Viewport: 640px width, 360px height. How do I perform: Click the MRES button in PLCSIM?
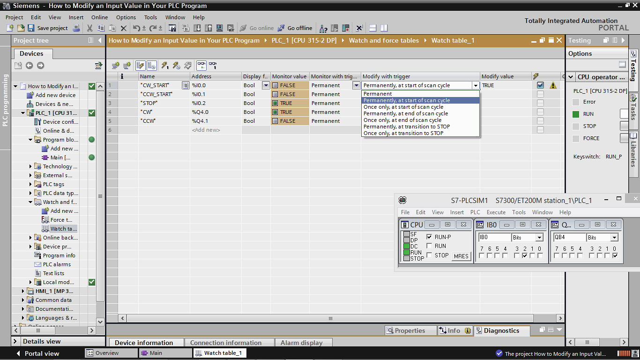point(461,256)
